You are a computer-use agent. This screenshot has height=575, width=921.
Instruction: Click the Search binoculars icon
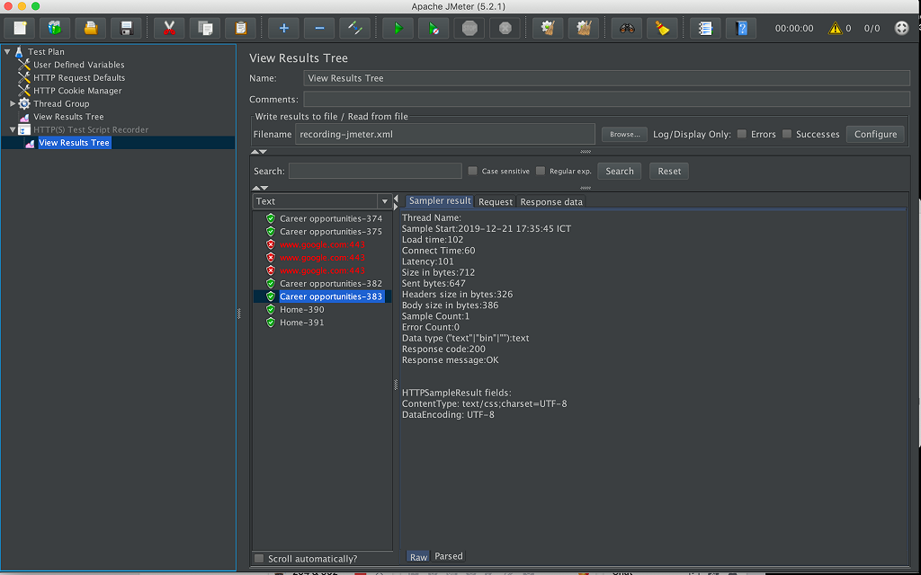[x=627, y=28]
